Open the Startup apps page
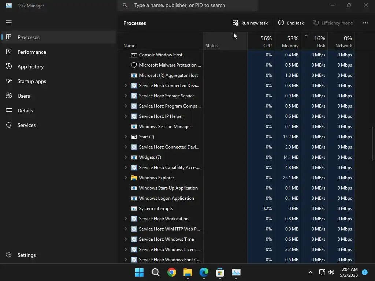This screenshot has height=281, width=375. [59, 81]
